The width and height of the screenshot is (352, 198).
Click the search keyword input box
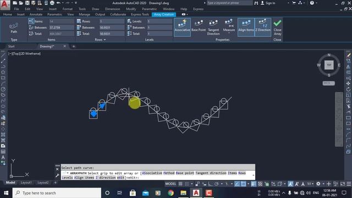coord(229,3)
